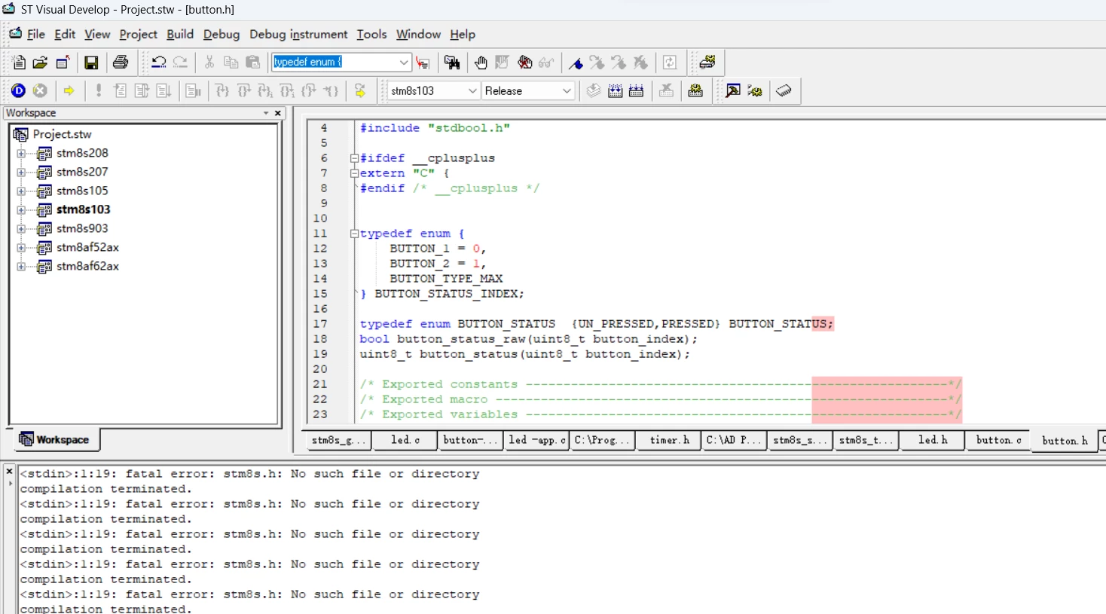Screen dimensions: 1106x614
Task: Open the Debug instrument menu
Action: pyautogui.click(x=298, y=35)
